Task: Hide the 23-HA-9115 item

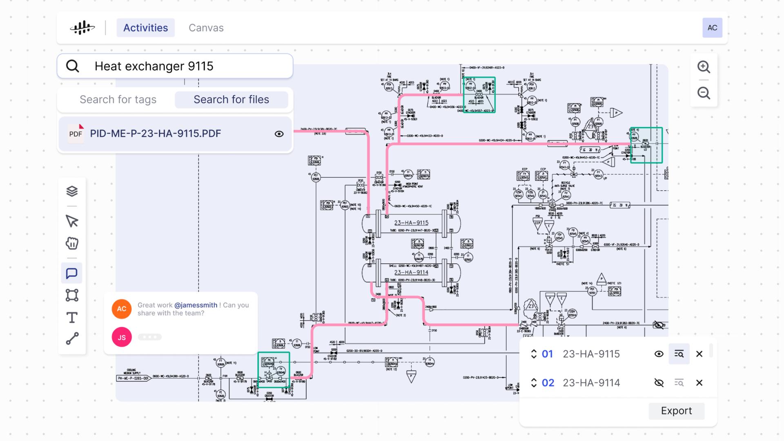Action: (659, 354)
